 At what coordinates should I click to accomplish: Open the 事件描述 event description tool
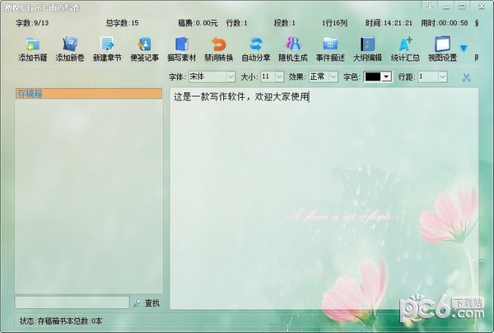click(330, 49)
